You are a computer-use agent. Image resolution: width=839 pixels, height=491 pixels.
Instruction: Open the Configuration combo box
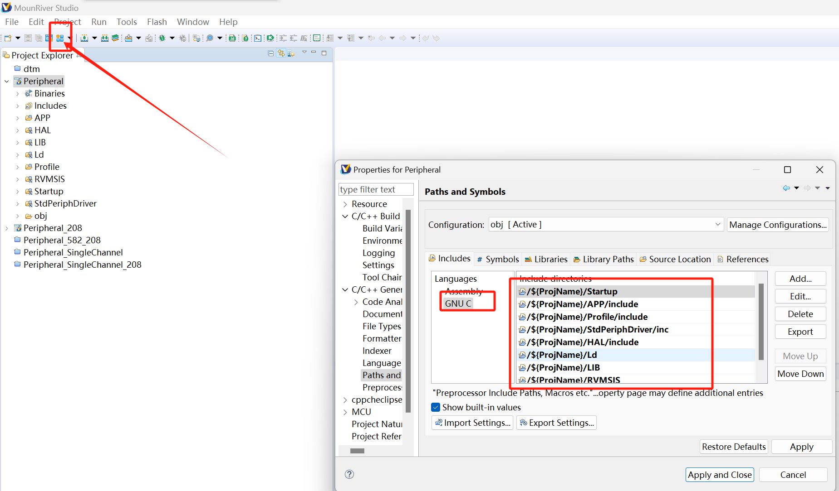(605, 225)
